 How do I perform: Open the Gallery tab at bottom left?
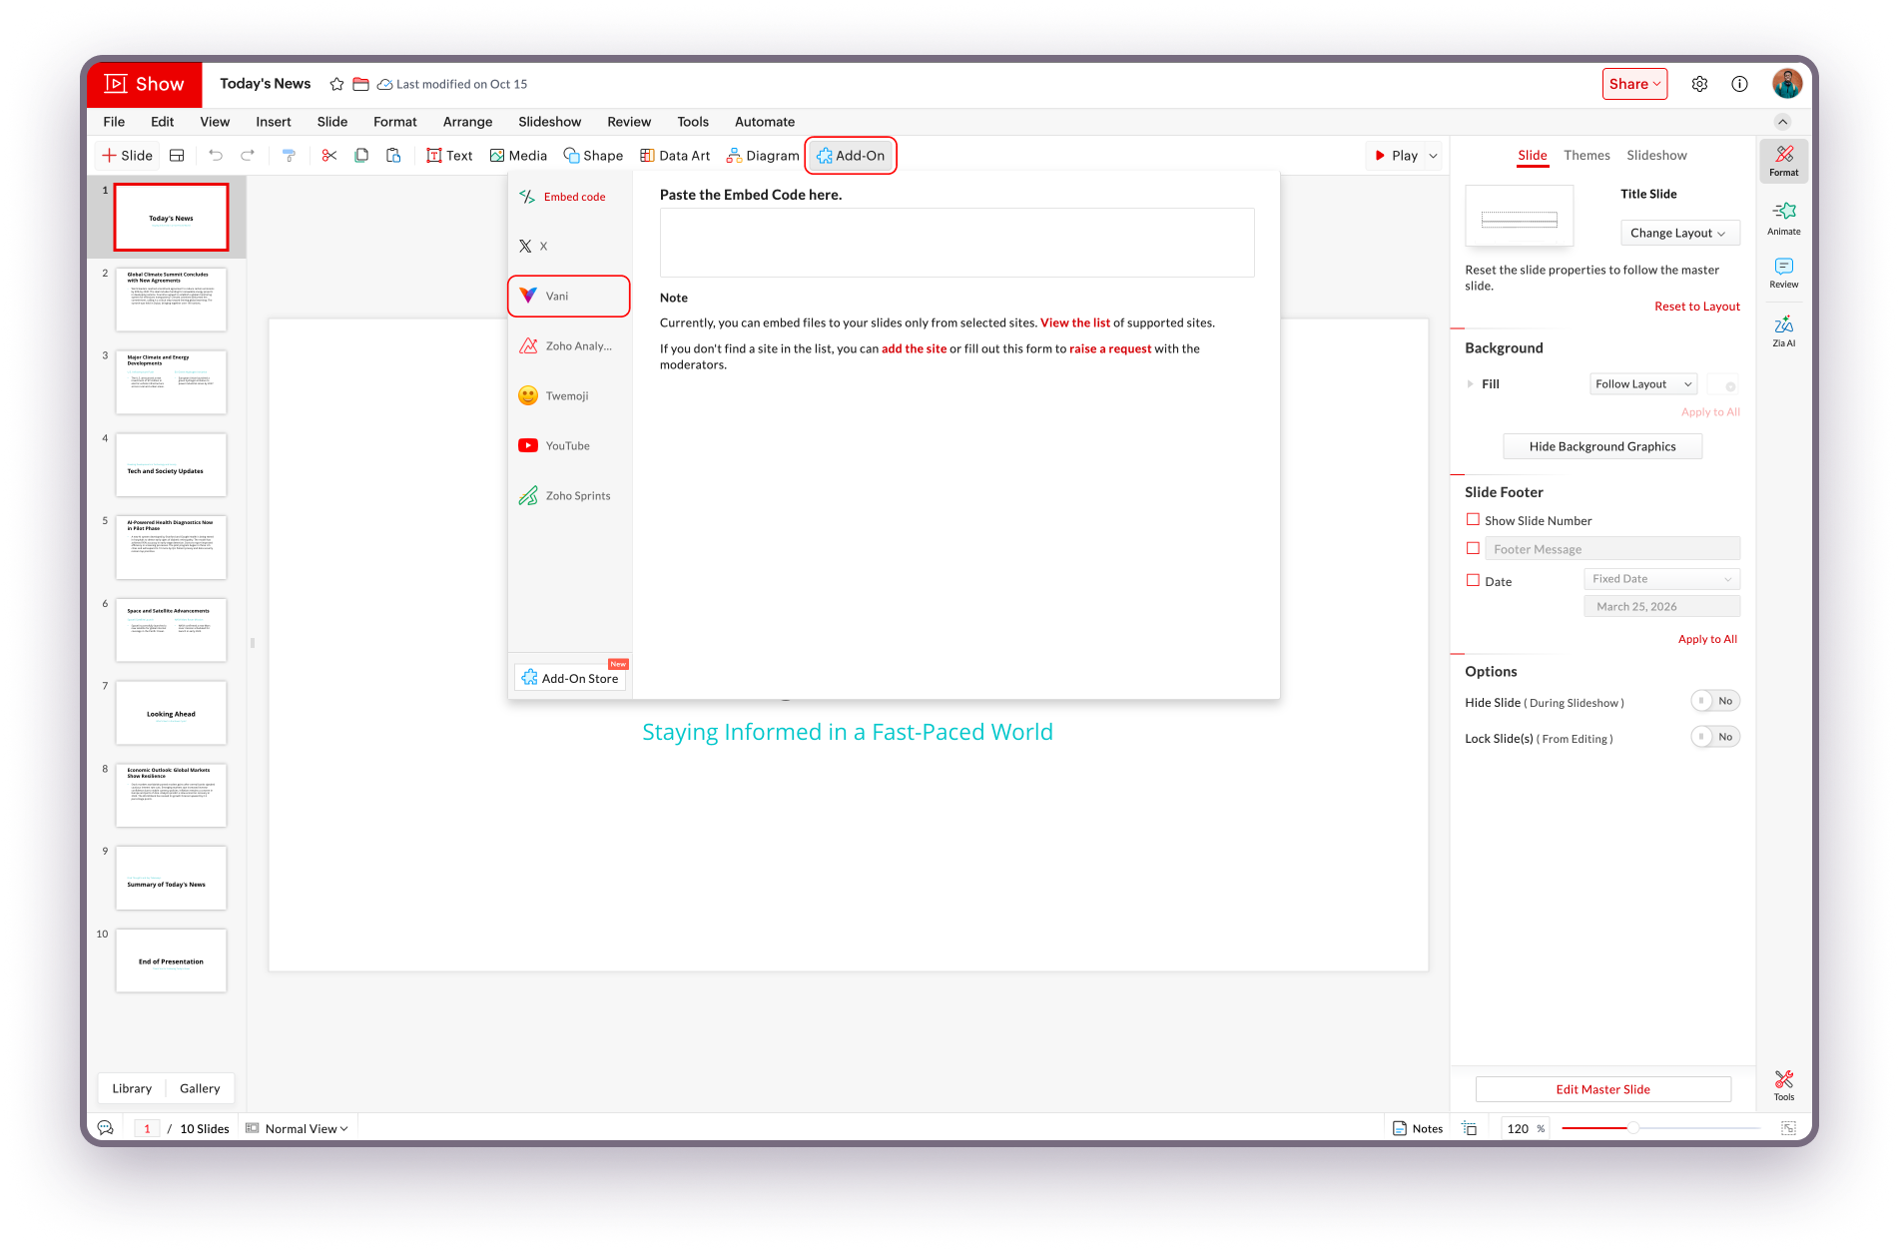(x=200, y=1088)
